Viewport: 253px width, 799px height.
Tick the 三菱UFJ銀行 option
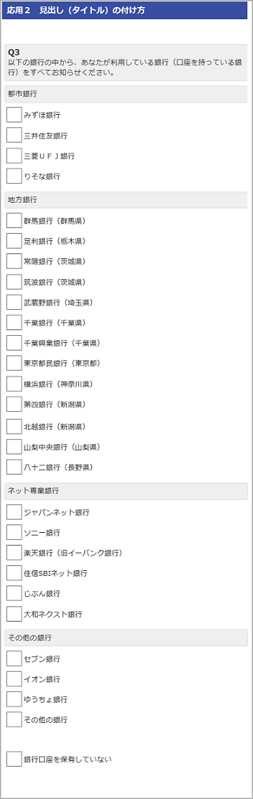(14, 156)
